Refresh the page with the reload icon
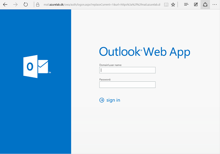Screen dimensions: 220x154 pyautogui.click(x=25, y=5)
